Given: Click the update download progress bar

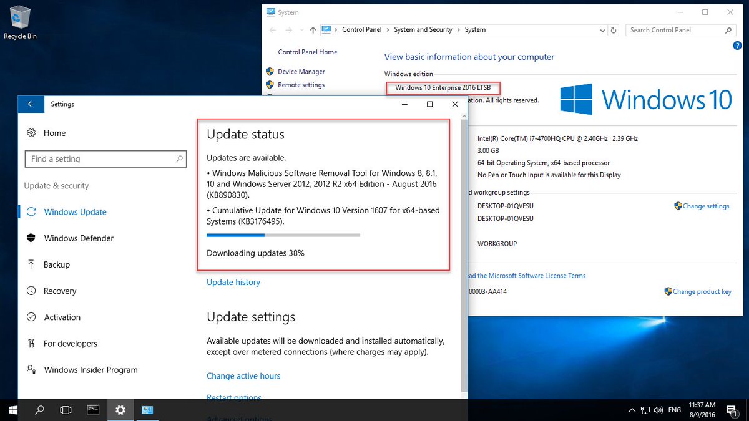Looking at the screenshot, I should click(x=283, y=235).
